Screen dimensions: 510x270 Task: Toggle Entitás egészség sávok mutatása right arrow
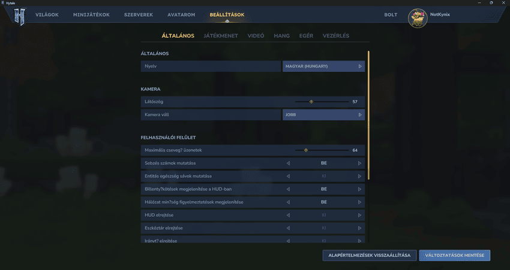(x=359, y=177)
